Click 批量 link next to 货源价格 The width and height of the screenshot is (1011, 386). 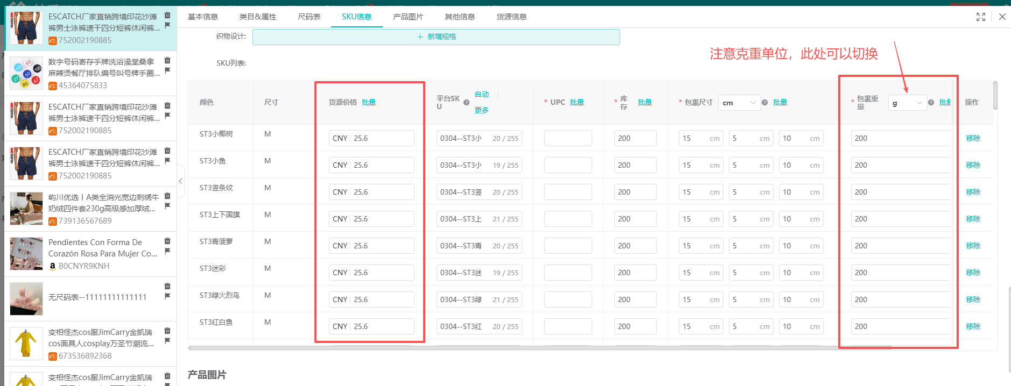point(369,102)
